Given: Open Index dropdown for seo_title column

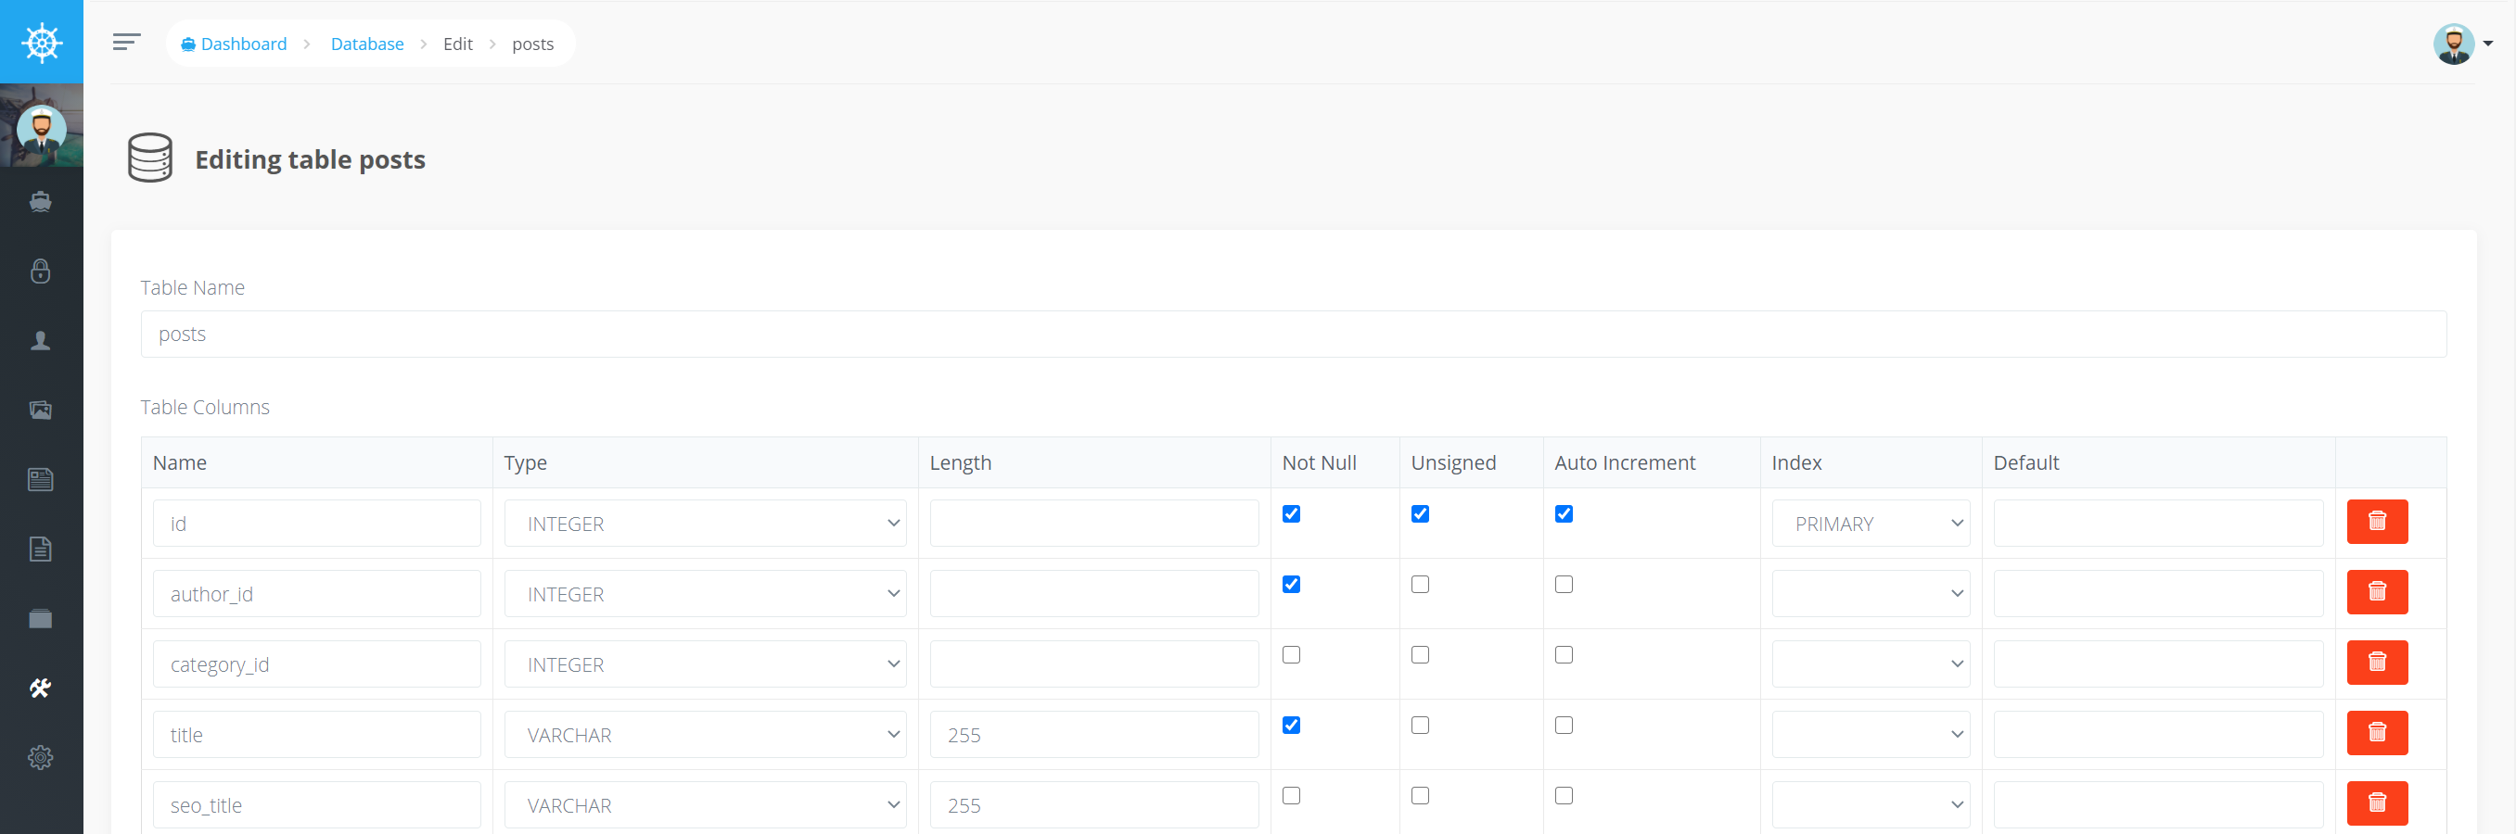Looking at the screenshot, I should pos(1871,804).
